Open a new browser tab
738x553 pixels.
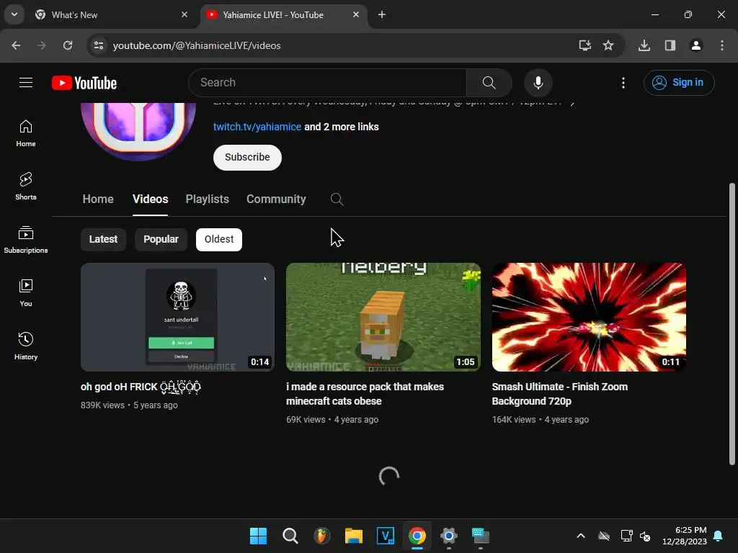[382, 14]
